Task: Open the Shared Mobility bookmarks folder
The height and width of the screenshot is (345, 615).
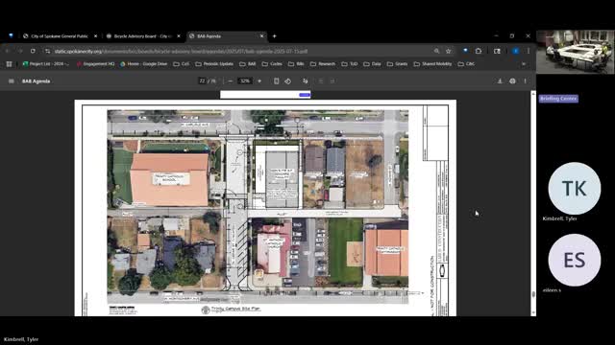Action: (432, 64)
